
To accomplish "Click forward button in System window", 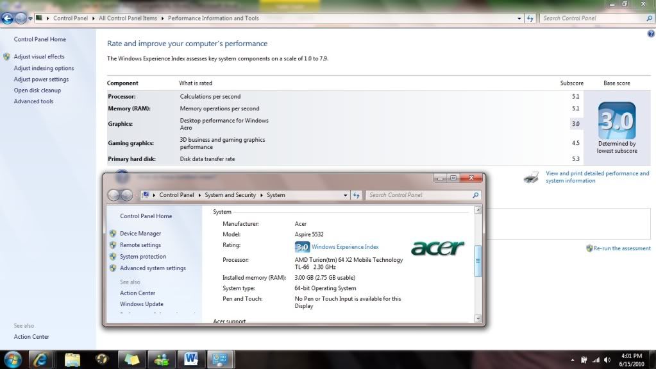I will (x=127, y=195).
